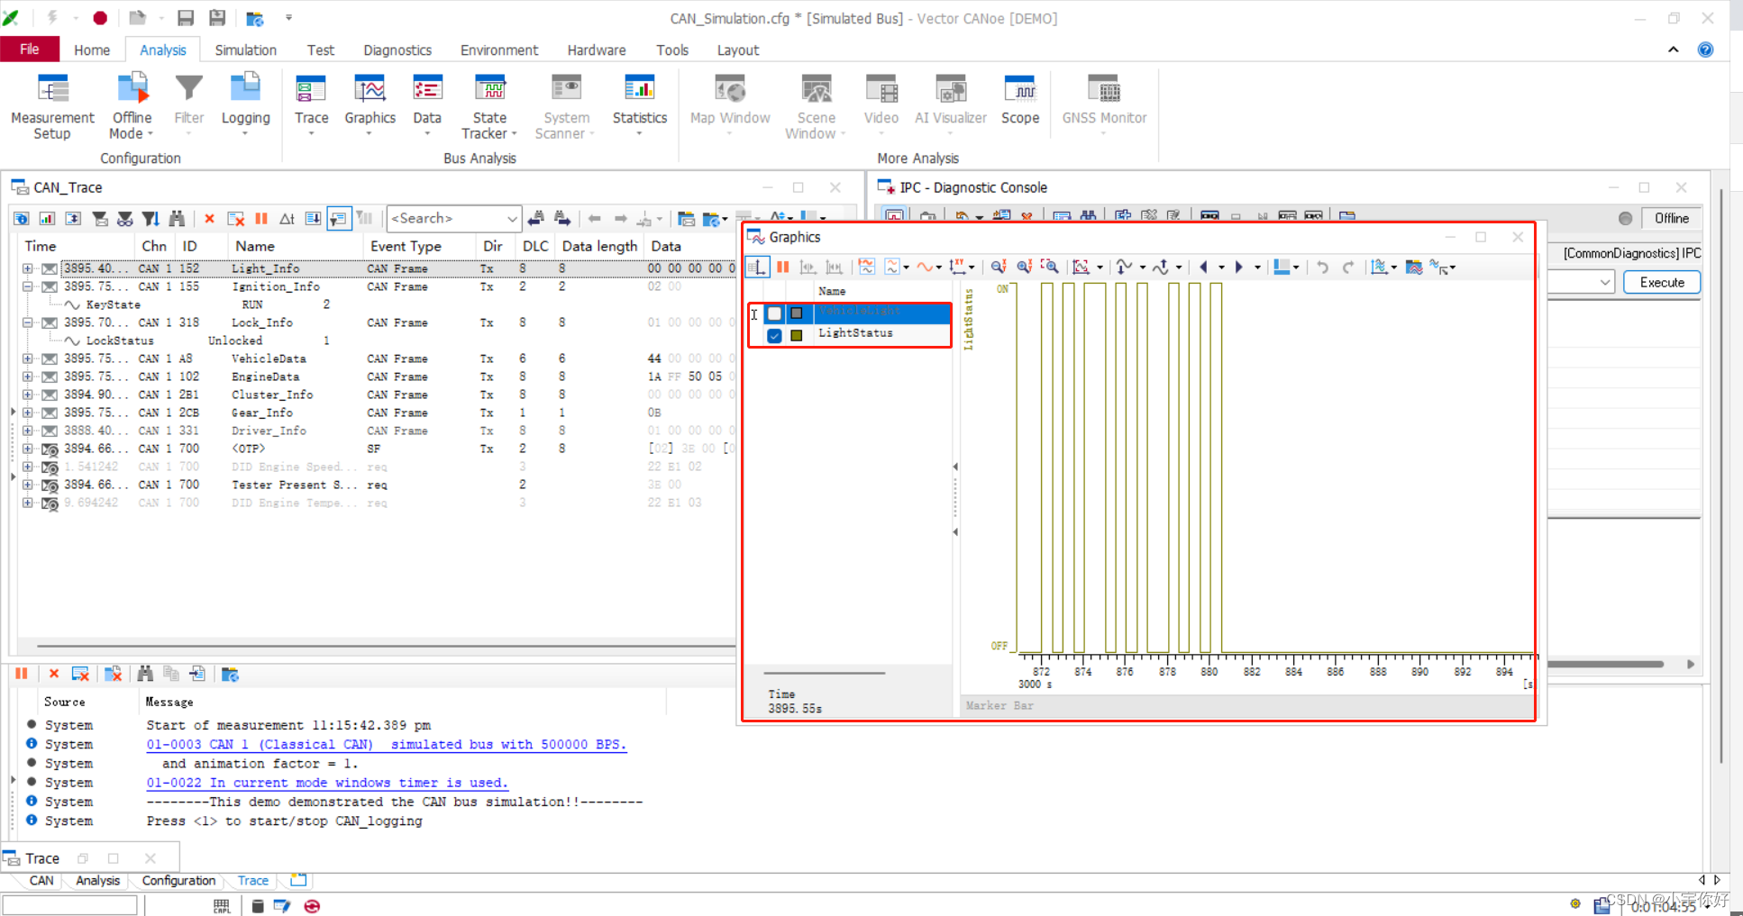The width and height of the screenshot is (1743, 916).
Task: Click the Save icon in the quick access toolbar
Action: 185,17
